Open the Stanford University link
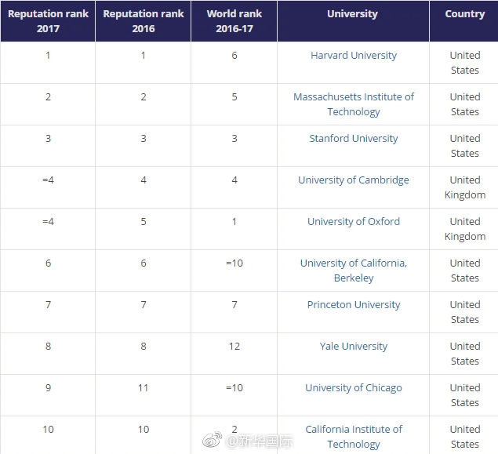 click(x=354, y=139)
